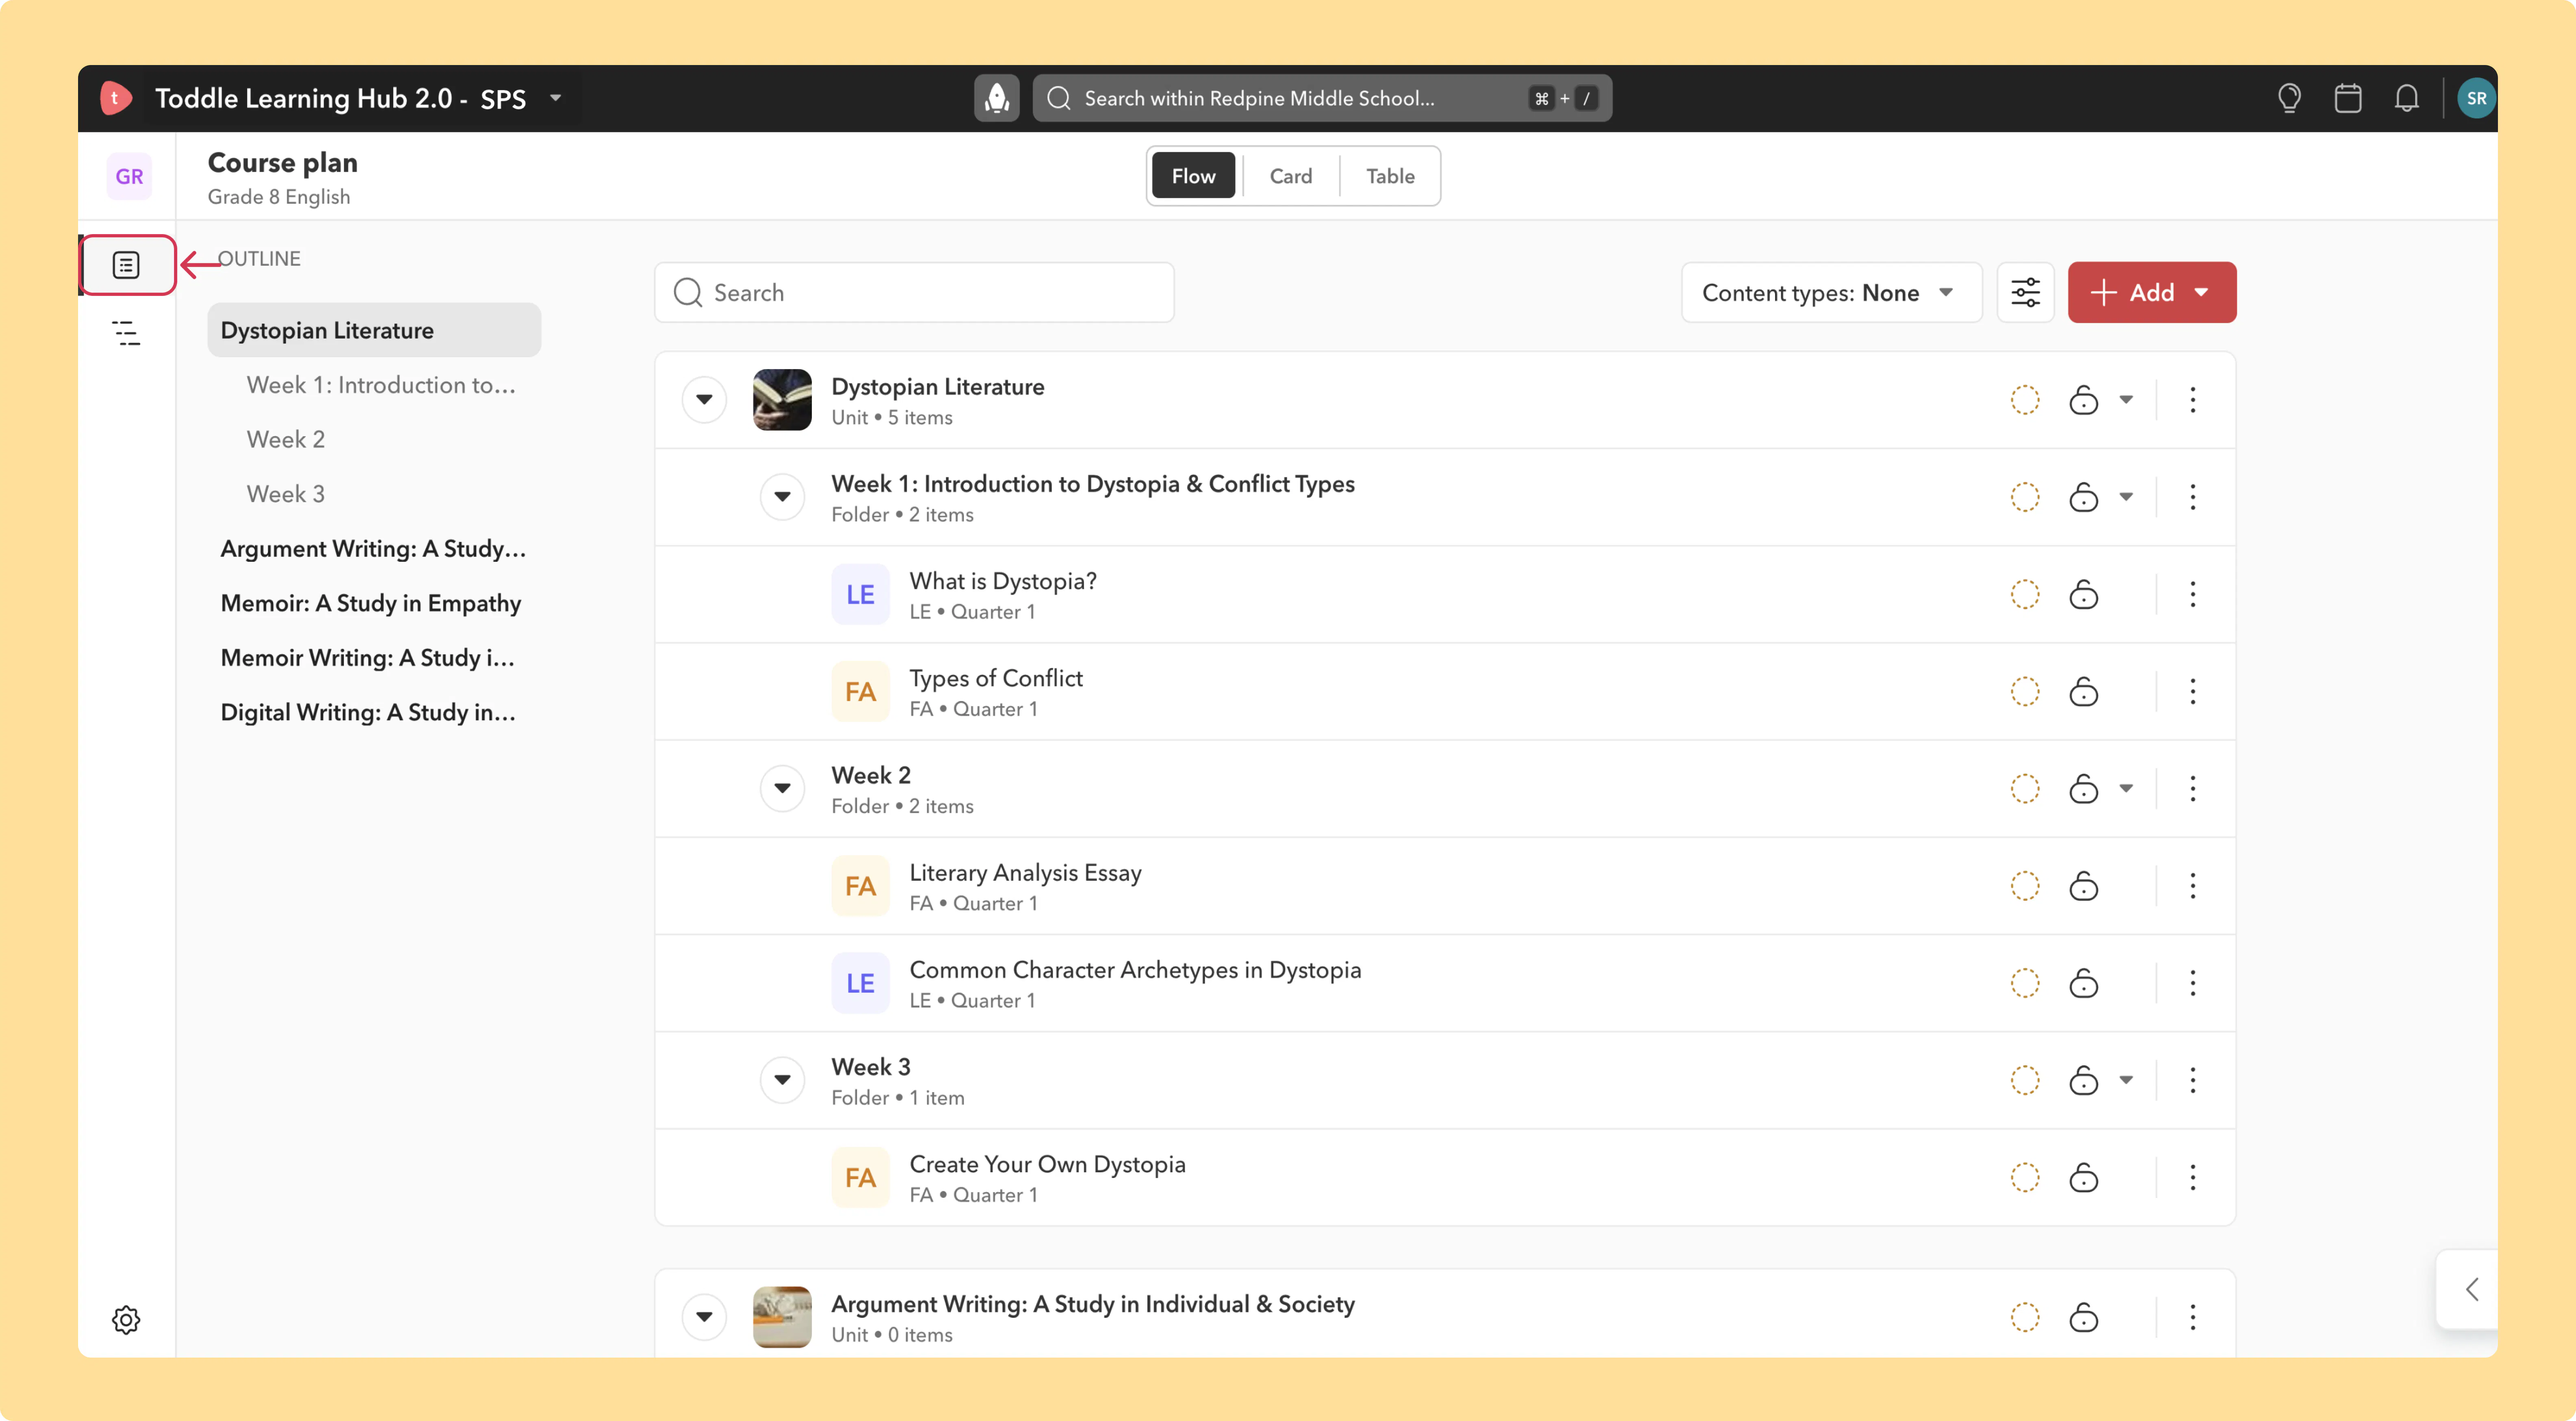Open the calendar icon in top bar
The width and height of the screenshot is (2576, 1421).
click(2348, 98)
